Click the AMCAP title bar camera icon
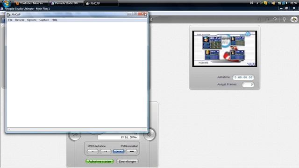 pos(8,14)
